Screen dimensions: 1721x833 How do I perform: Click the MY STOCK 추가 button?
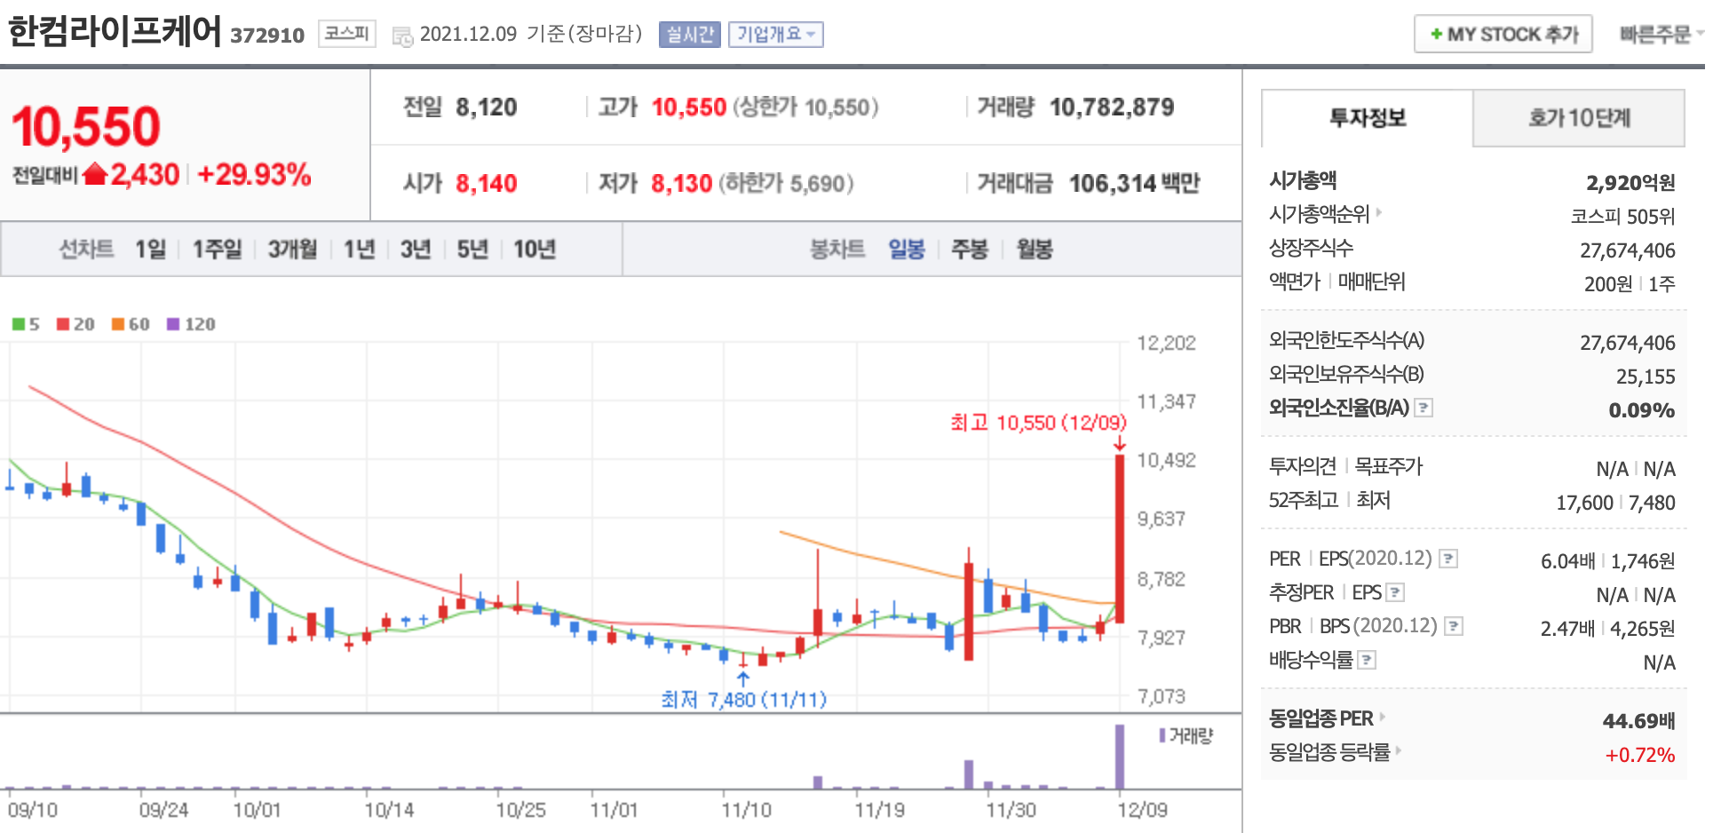(1503, 35)
